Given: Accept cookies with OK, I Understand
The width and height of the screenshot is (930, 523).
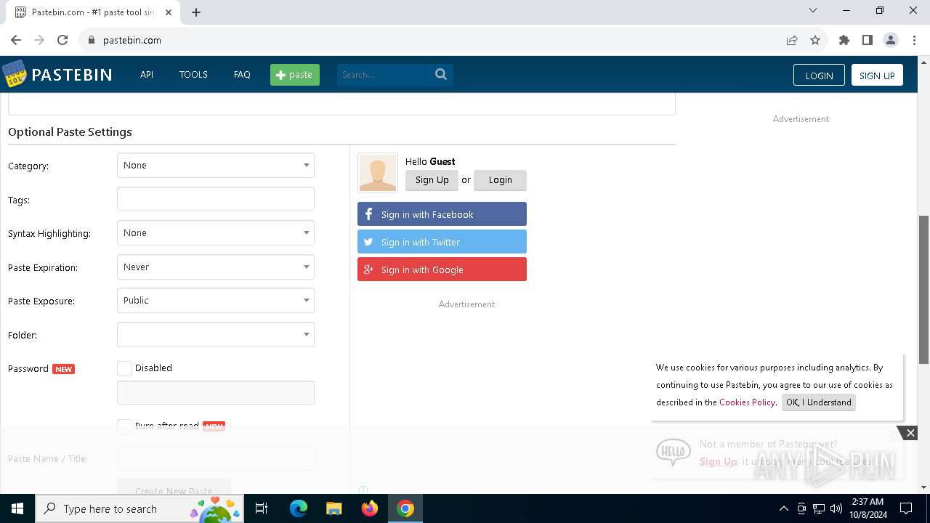Looking at the screenshot, I should coord(819,402).
